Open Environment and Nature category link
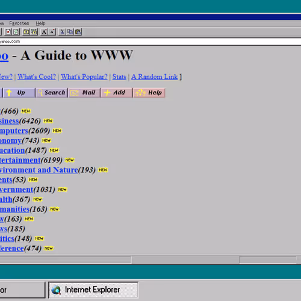 39,170
